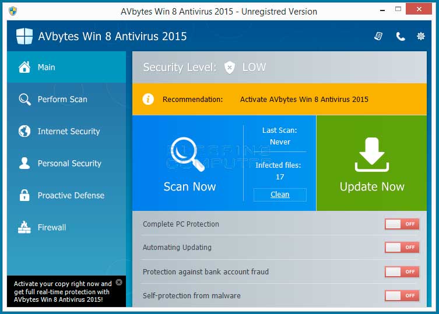The height and width of the screenshot is (314, 439).
Task: Maximize the antivirus window
Action: tap(398, 9)
